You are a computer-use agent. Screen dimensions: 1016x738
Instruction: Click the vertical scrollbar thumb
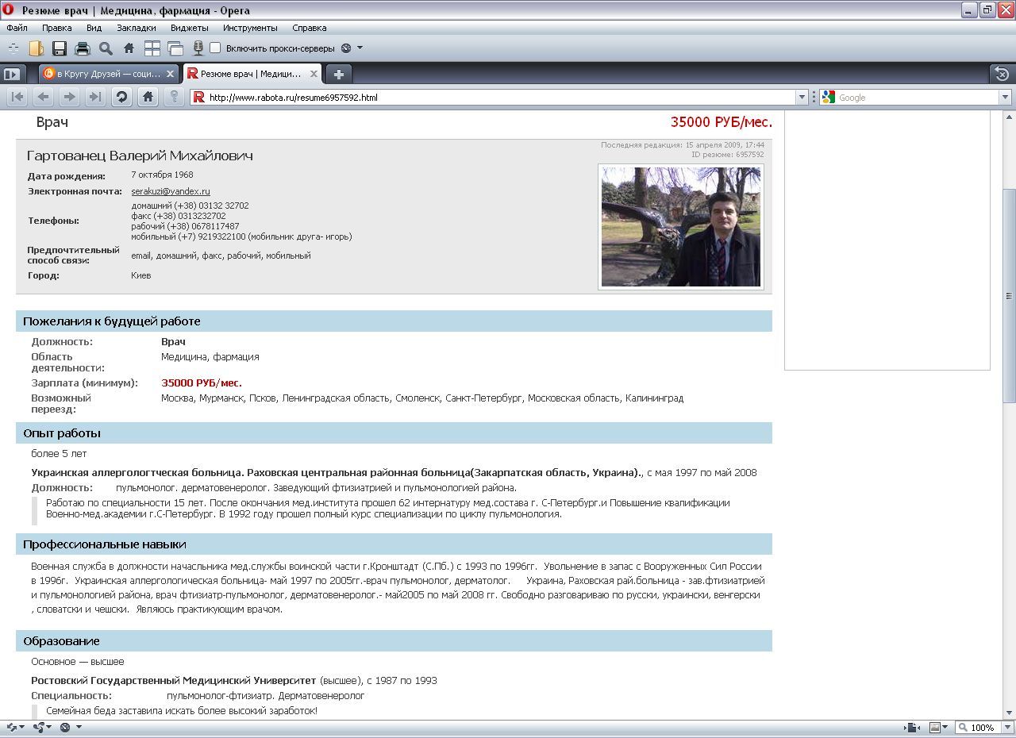tap(1009, 295)
